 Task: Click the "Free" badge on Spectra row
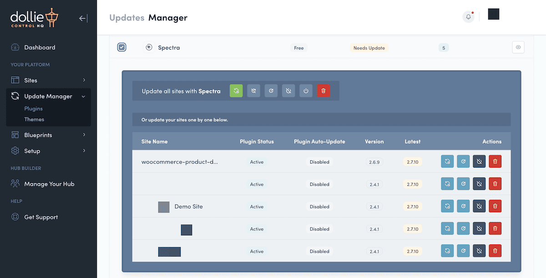pyautogui.click(x=299, y=48)
